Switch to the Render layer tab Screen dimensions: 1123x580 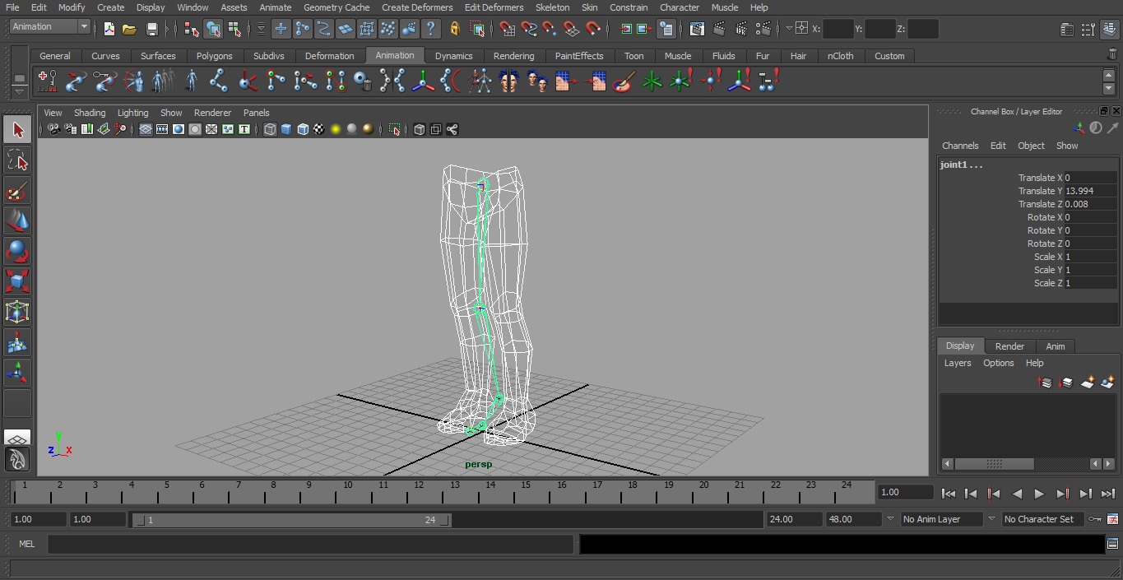pos(1009,346)
